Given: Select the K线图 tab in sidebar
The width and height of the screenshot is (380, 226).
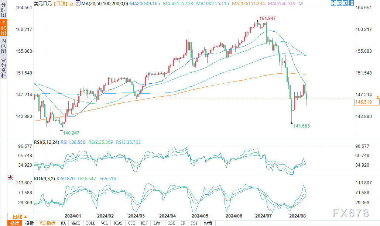Looking at the screenshot, I should 3,28.
